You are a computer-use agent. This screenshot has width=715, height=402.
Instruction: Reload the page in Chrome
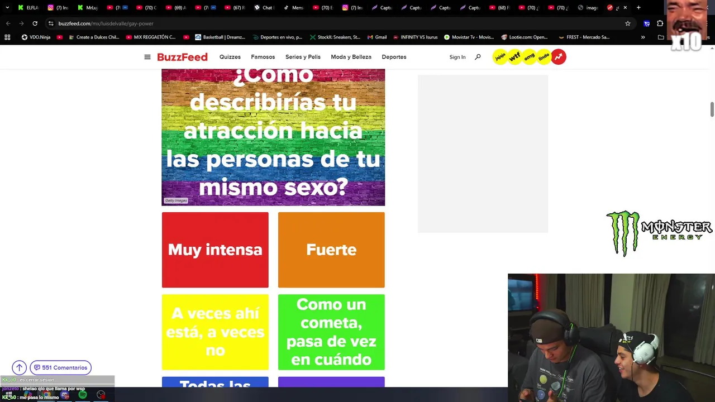35,23
